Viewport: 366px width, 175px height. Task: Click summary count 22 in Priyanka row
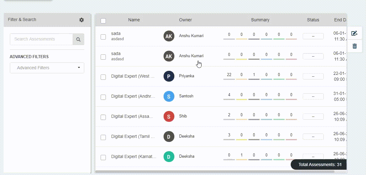[x=229, y=75]
